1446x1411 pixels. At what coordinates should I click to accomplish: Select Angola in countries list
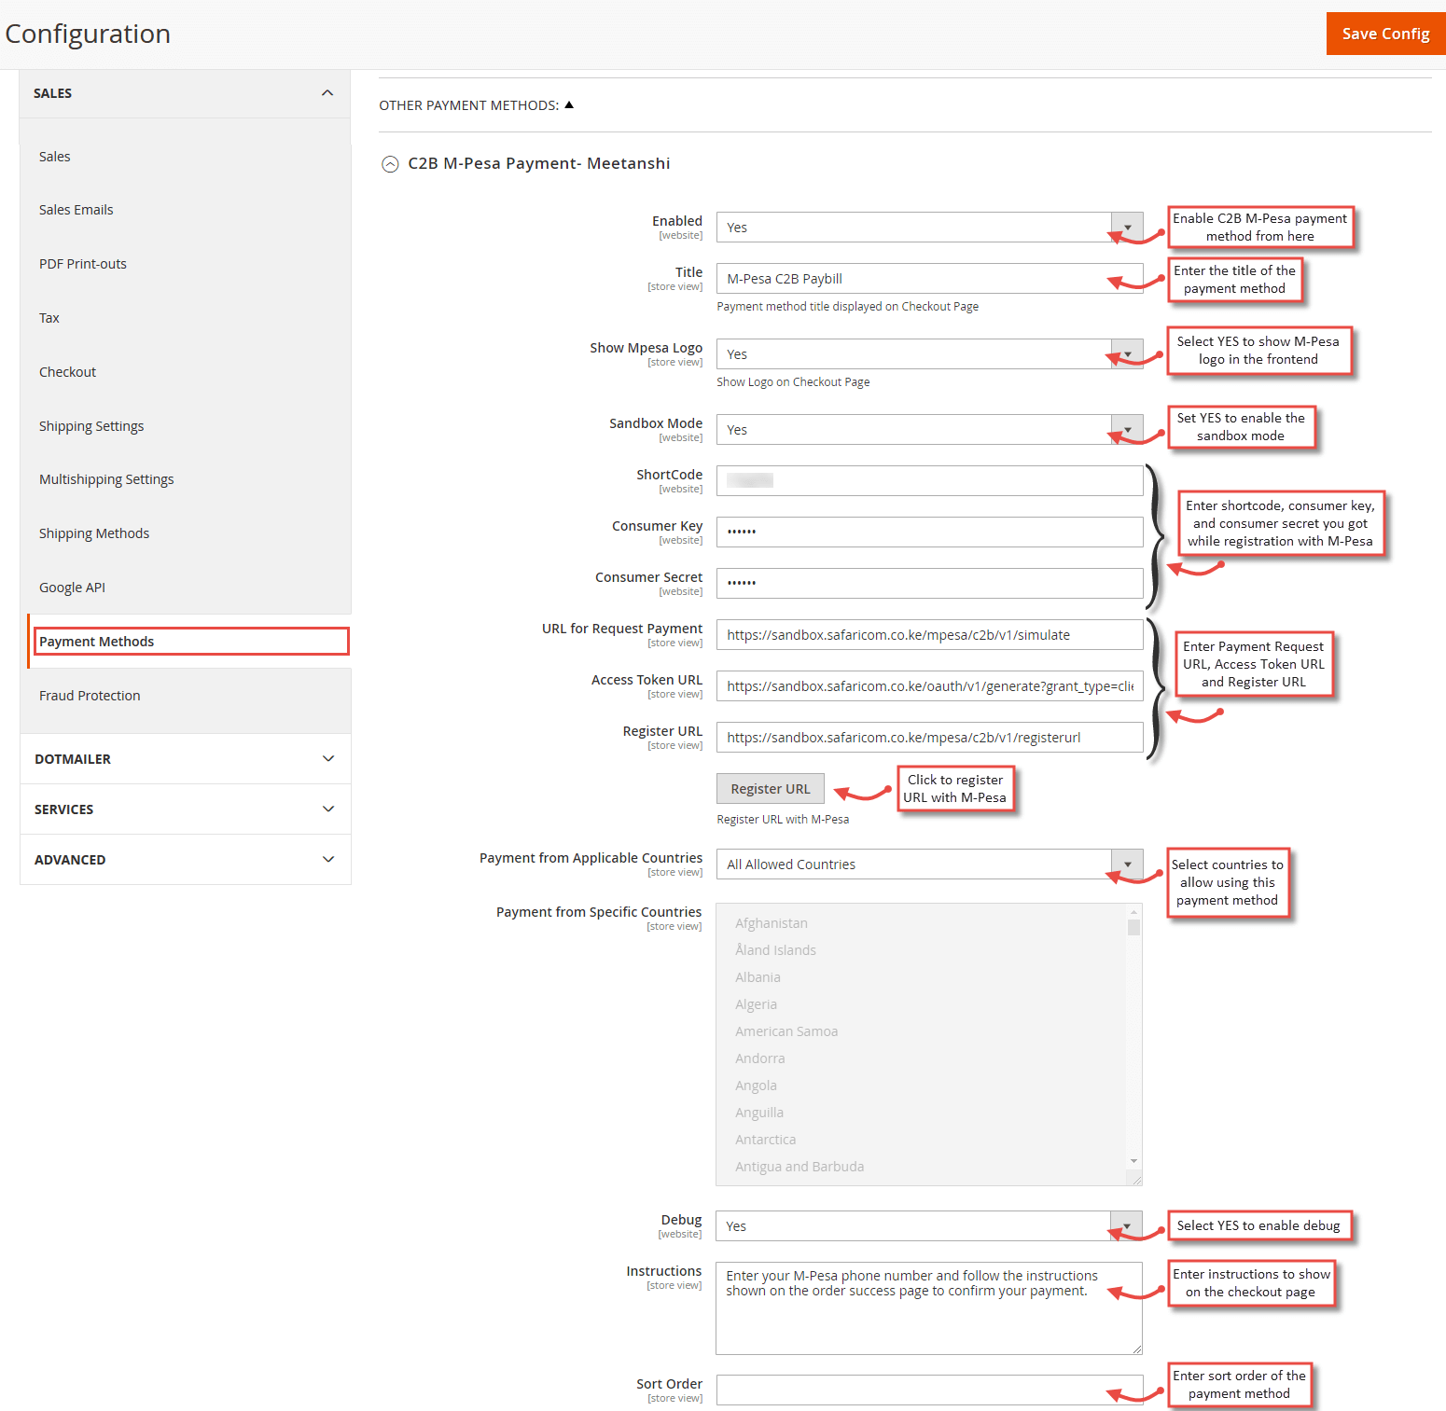coord(756,1086)
